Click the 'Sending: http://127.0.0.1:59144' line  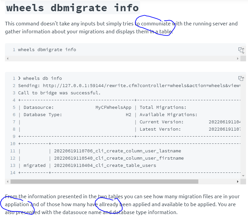tap(129, 86)
